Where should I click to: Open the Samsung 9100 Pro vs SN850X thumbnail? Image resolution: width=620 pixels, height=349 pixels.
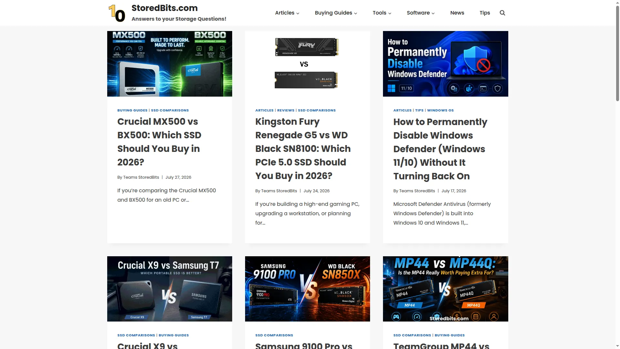(x=307, y=289)
